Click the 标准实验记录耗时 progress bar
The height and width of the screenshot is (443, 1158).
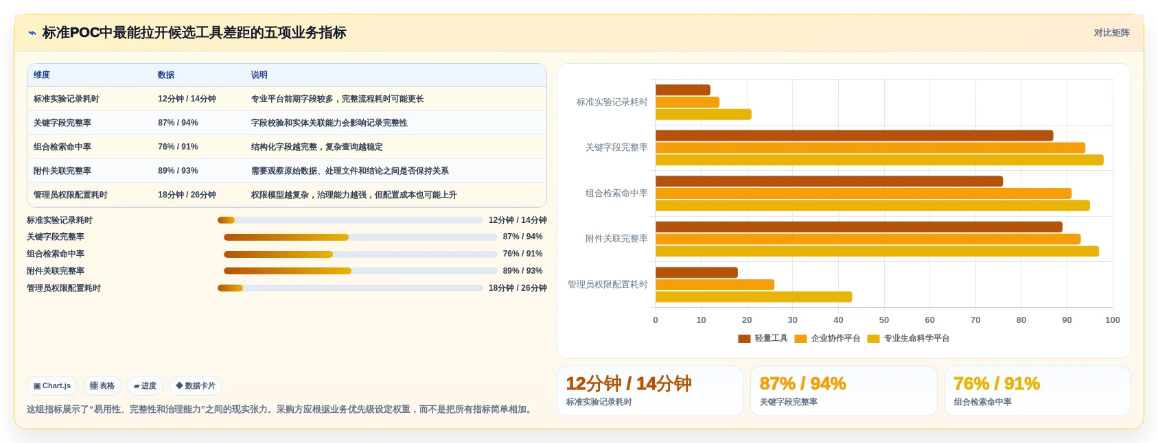[x=350, y=220]
